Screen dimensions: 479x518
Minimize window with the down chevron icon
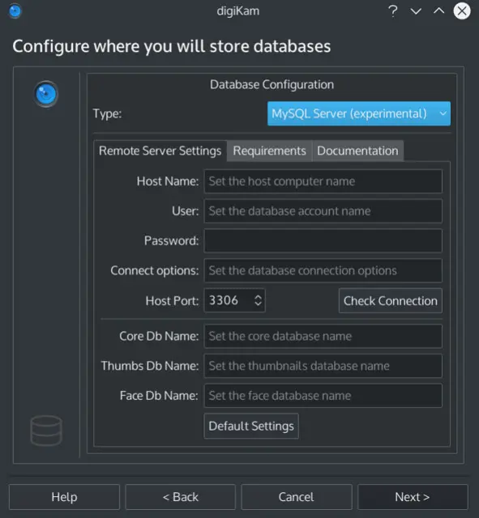point(416,11)
